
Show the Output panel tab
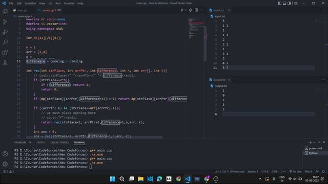[x=41, y=142]
